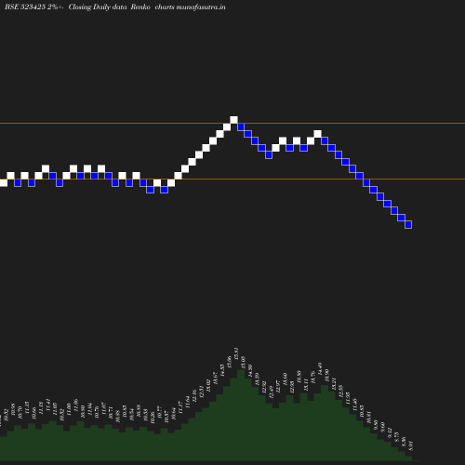This screenshot has height=465, width=465.
Task: Click the '8.01' value label at the far right
Action: (411, 445)
